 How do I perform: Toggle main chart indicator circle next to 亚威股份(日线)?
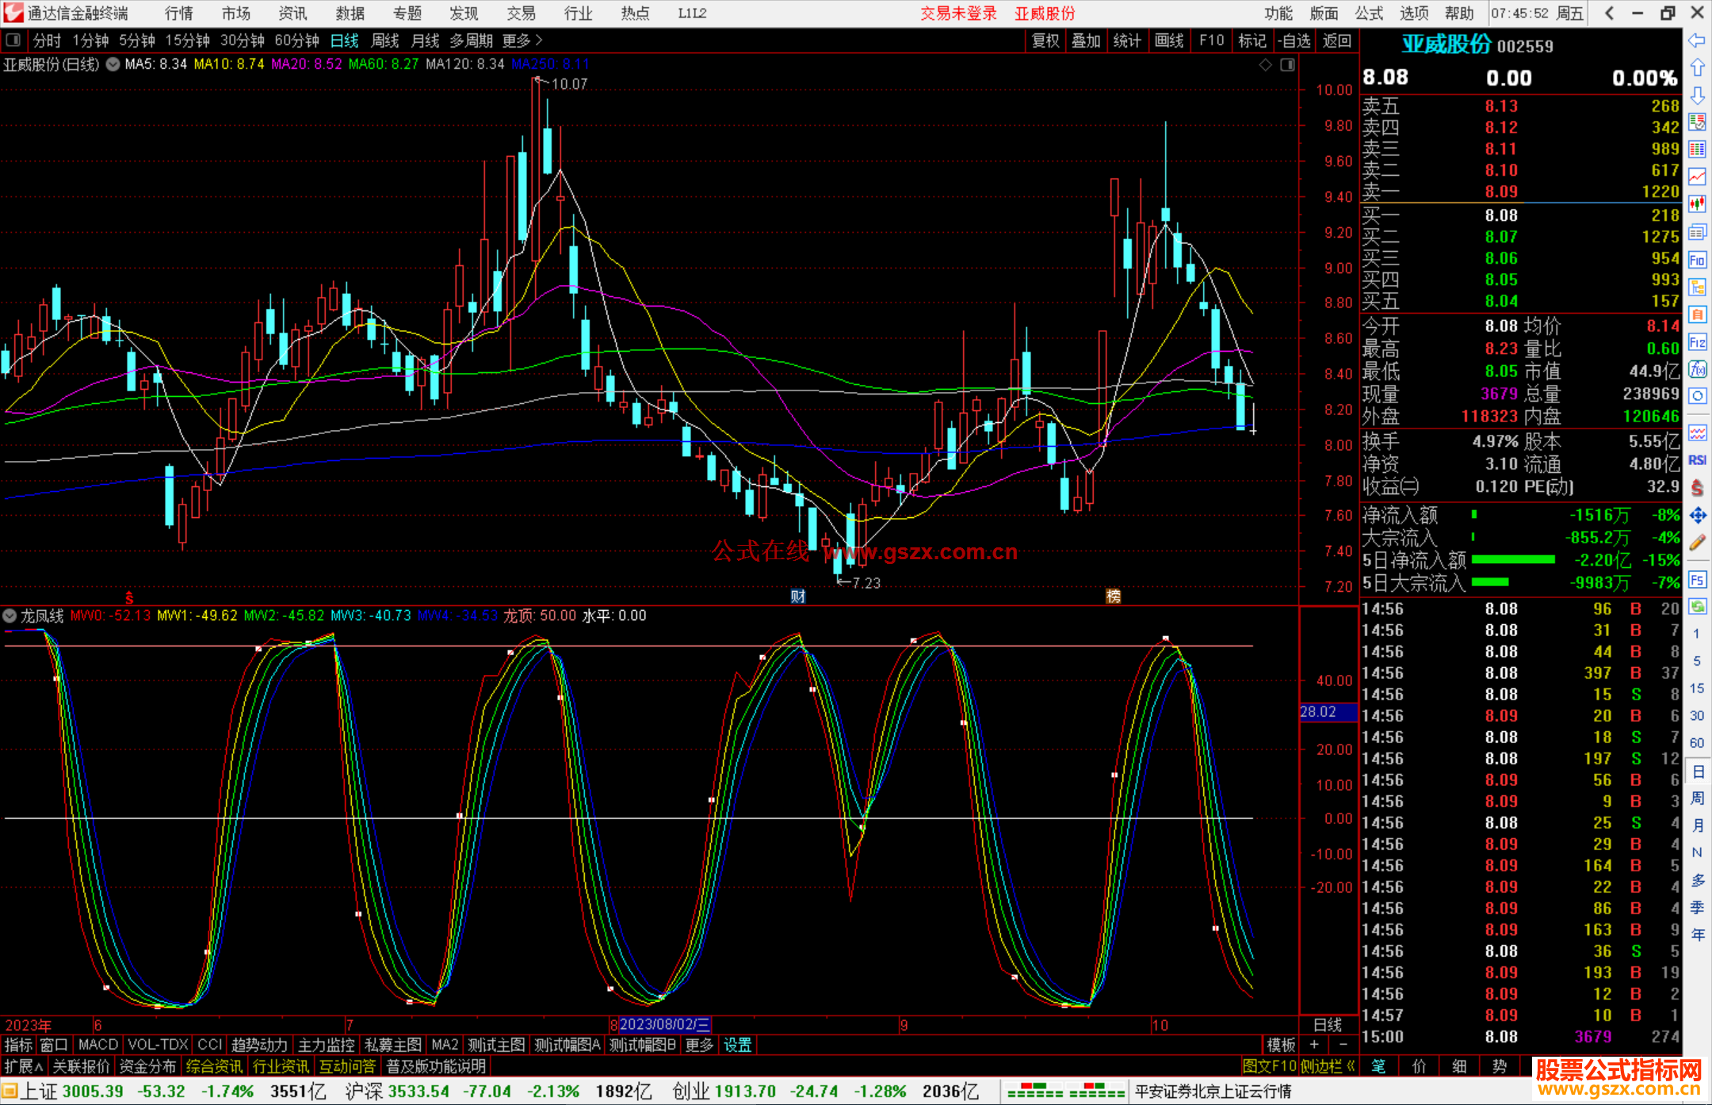(113, 64)
